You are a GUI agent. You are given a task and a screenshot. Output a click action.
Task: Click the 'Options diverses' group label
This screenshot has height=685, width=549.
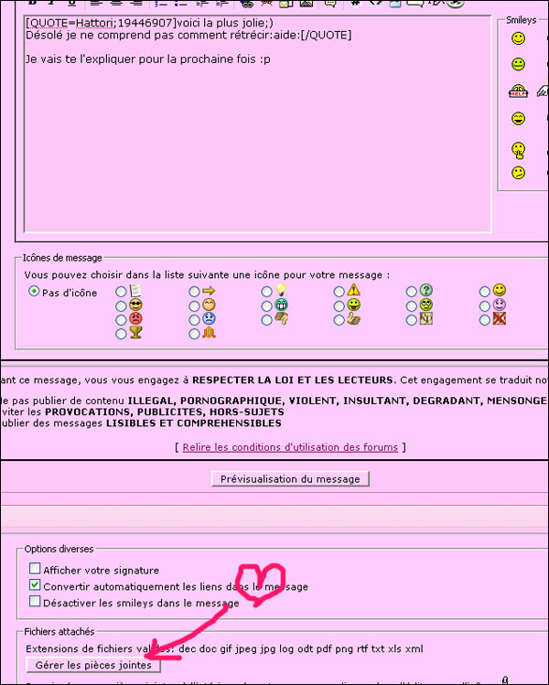pos(59,549)
